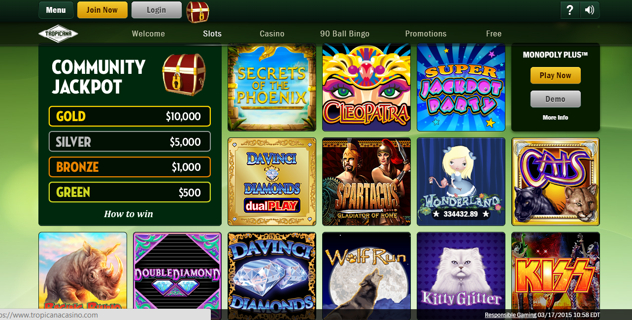The image size is (632, 320).
Task: Open the 90 Ball Bingo tab
Action: [x=345, y=33]
